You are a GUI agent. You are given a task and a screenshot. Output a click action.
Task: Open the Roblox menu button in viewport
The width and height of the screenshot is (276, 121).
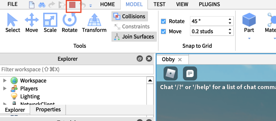tap(171, 73)
